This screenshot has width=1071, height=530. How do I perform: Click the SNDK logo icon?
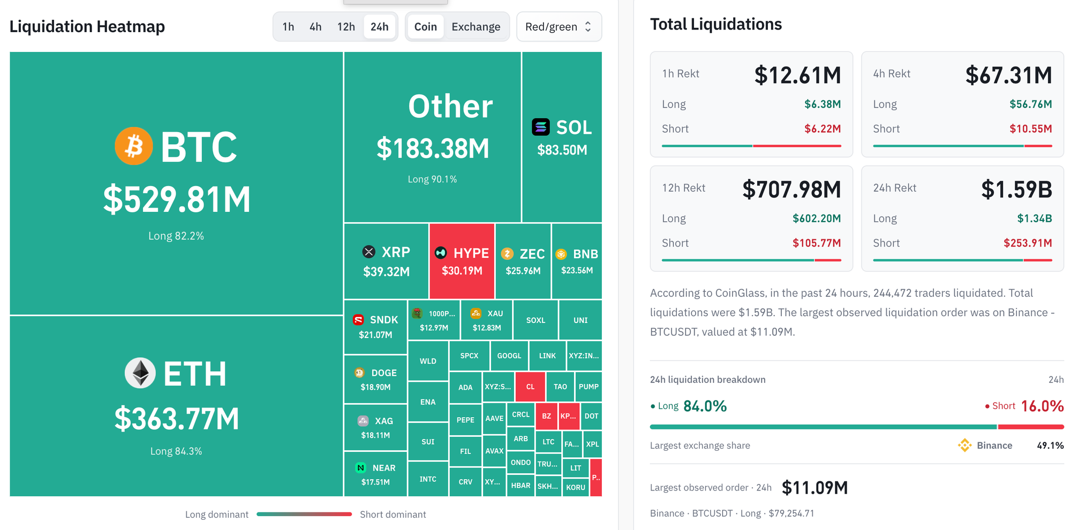point(359,320)
